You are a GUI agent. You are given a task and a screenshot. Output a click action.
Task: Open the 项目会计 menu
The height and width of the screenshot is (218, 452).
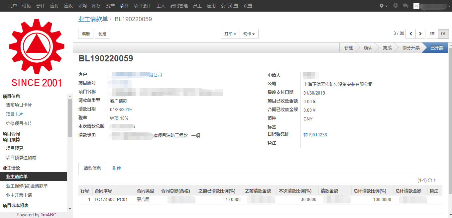[142, 6]
